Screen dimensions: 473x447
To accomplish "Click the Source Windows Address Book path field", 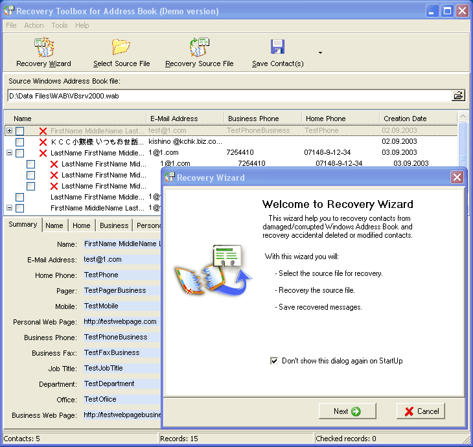I will [x=227, y=96].
